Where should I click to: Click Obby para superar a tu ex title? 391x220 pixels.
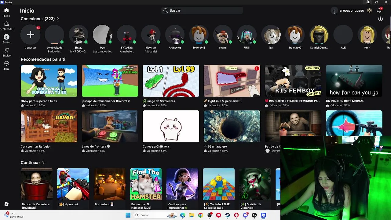[x=39, y=101]
